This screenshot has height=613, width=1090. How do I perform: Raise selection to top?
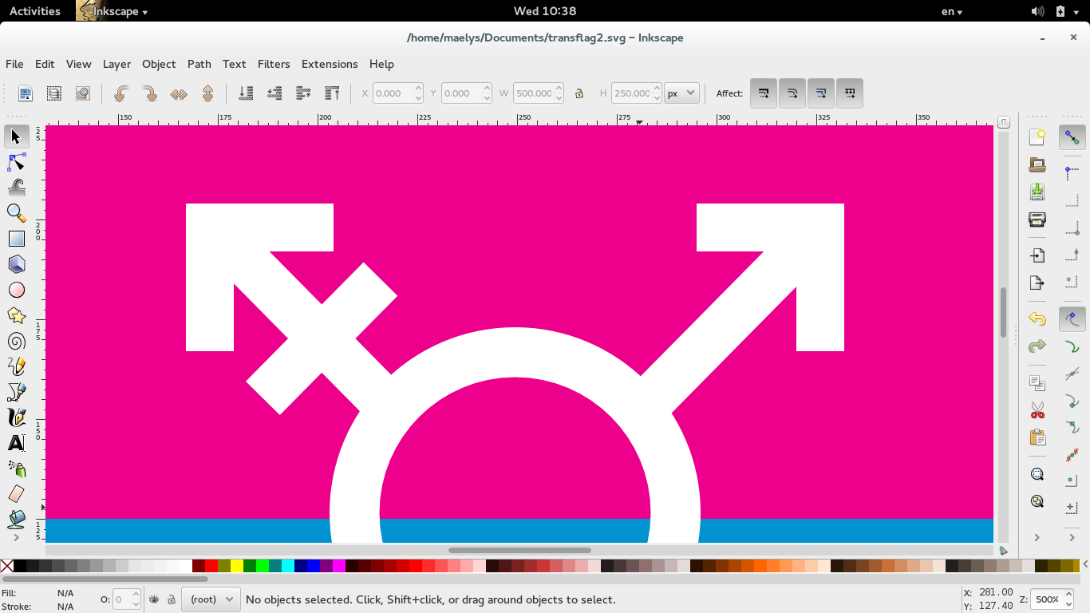pos(333,93)
